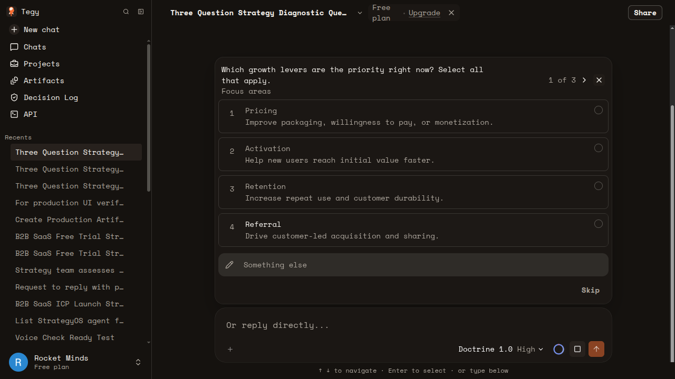Collapse the sidebar panel icon
The height and width of the screenshot is (379, 675).
tap(141, 12)
